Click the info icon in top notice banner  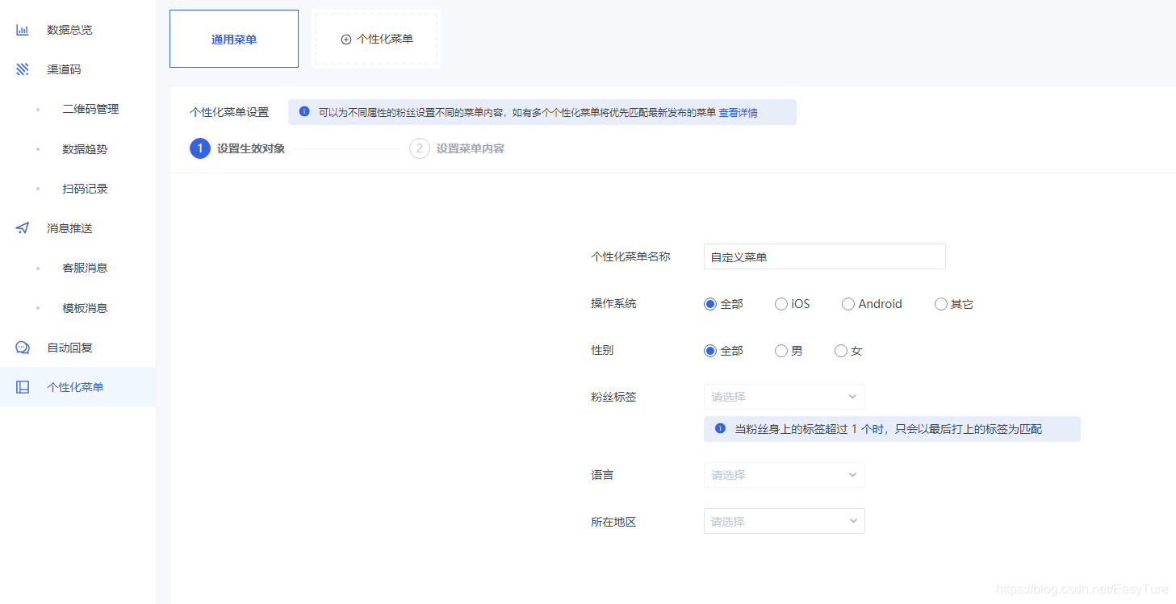coord(304,111)
